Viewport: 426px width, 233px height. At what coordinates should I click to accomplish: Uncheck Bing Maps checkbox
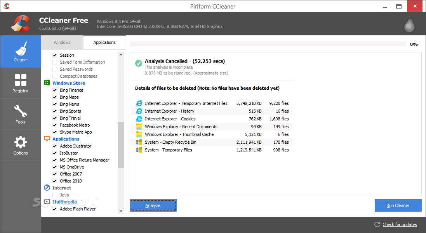(55, 97)
